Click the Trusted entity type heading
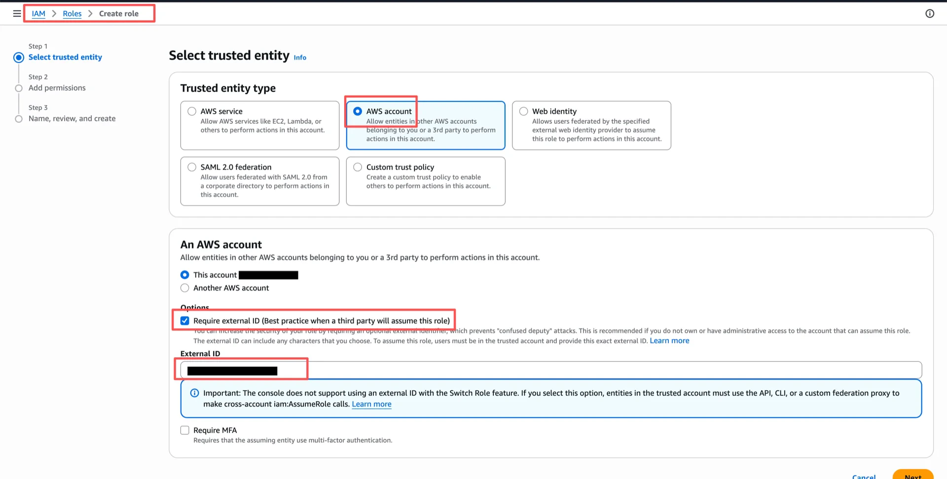 coord(228,88)
